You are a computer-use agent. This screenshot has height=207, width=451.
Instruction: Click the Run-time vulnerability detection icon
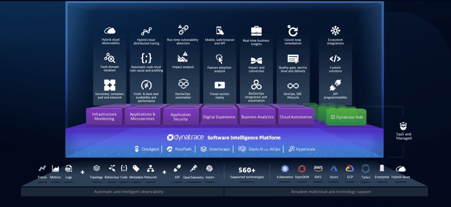coord(183,30)
